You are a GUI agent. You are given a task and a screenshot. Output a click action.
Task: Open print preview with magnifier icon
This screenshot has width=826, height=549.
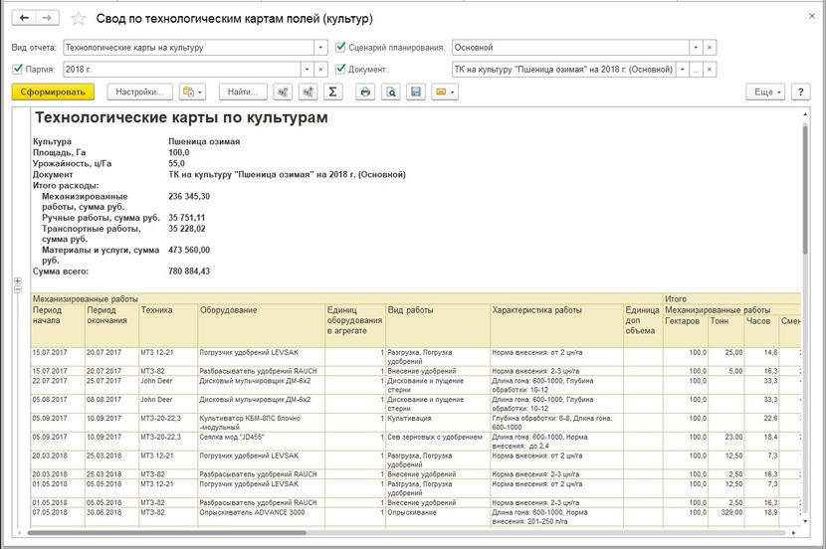391,91
